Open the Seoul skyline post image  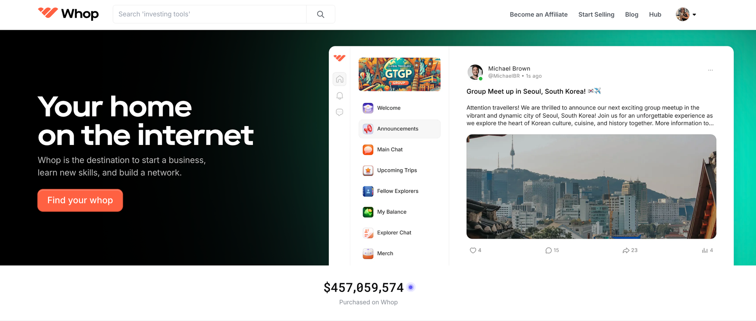[591, 187]
